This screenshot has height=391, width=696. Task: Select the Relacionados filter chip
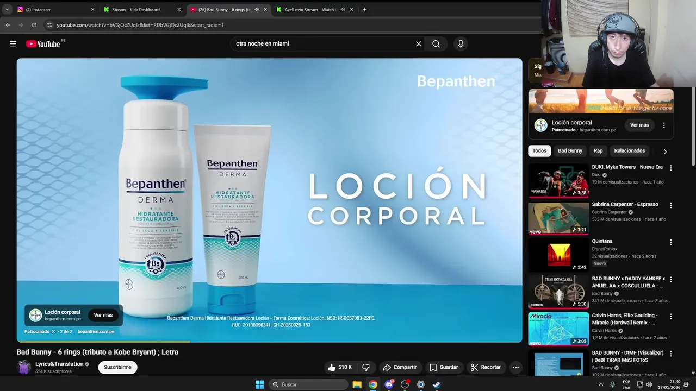coord(629,151)
